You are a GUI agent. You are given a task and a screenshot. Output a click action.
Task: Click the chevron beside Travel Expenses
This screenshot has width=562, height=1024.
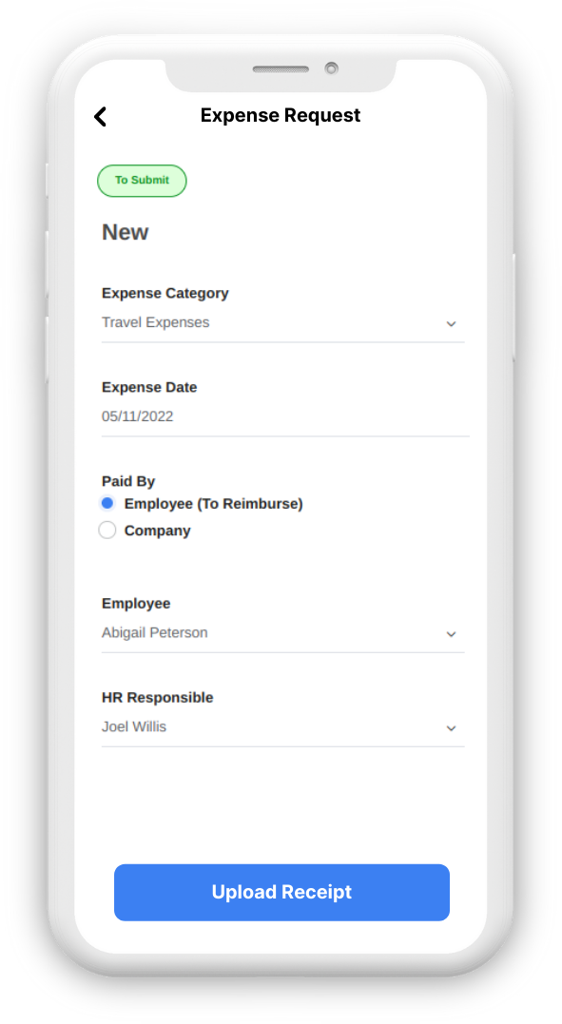[451, 324]
